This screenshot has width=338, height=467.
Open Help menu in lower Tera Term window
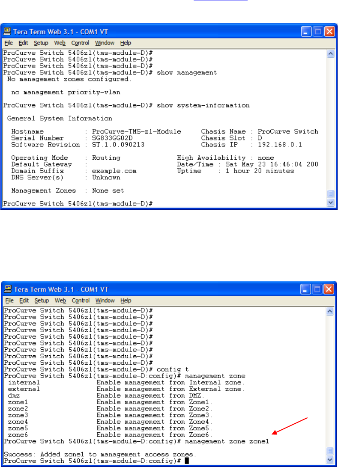(x=126, y=300)
